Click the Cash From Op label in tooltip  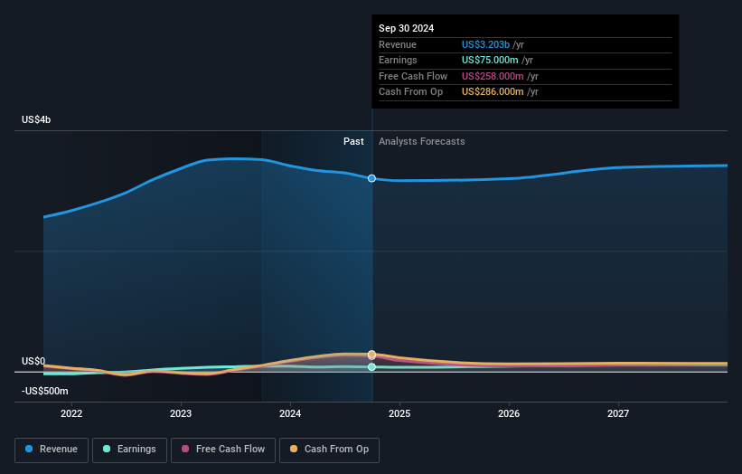(x=410, y=92)
